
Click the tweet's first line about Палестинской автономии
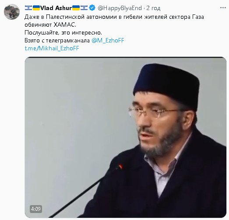click(x=114, y=17)
